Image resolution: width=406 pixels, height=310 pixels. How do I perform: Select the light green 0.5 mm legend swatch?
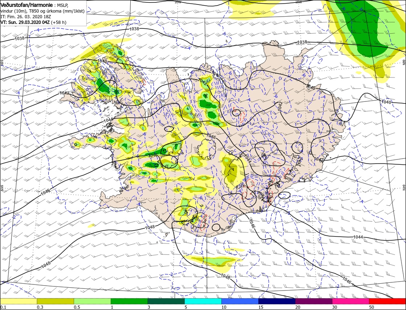tap(93, 301)
